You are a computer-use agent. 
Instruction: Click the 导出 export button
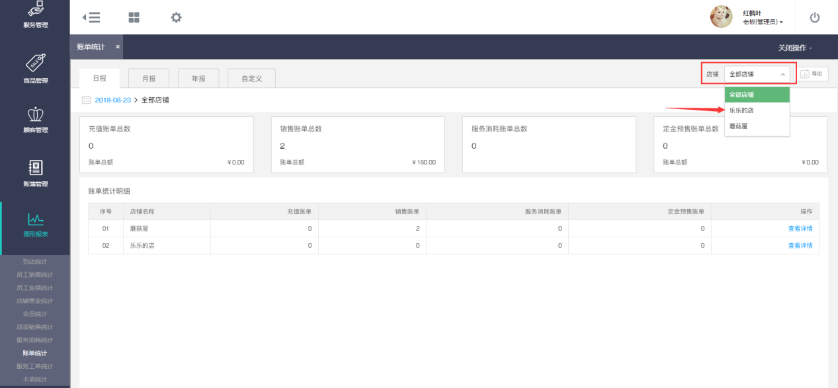coord(813,74)
